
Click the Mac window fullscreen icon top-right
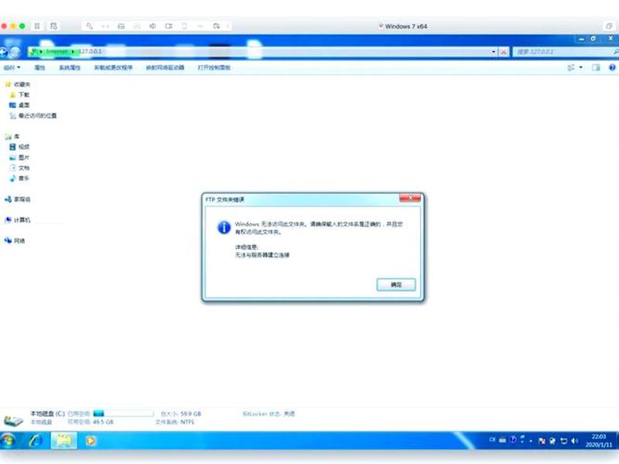609,26
